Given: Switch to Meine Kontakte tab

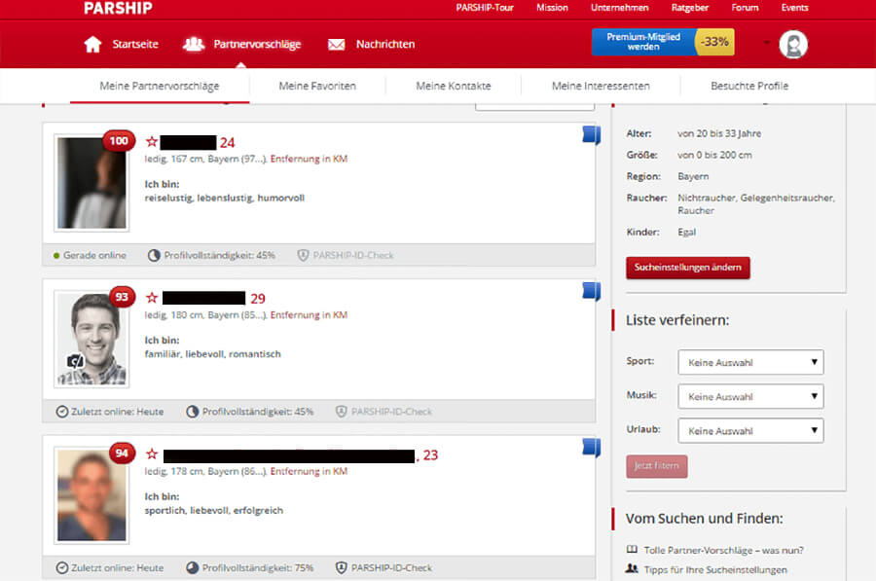Looking at the screenshot, I should 453,86.
